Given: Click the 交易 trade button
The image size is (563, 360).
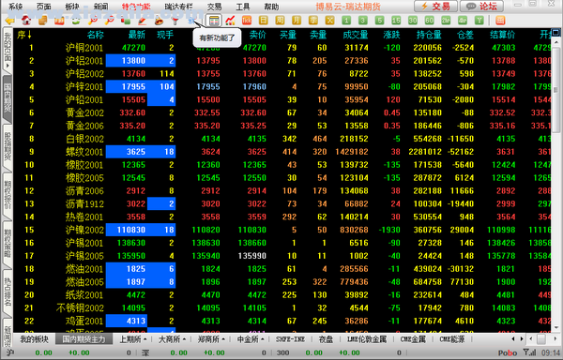Looking at the screenshot, I should tap(435, 7).
